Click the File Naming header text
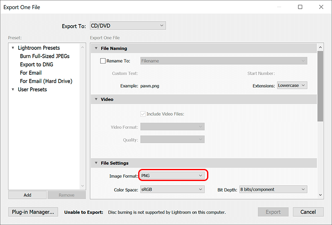The height and width of the screenshot is (225, 332). (114, 48)
